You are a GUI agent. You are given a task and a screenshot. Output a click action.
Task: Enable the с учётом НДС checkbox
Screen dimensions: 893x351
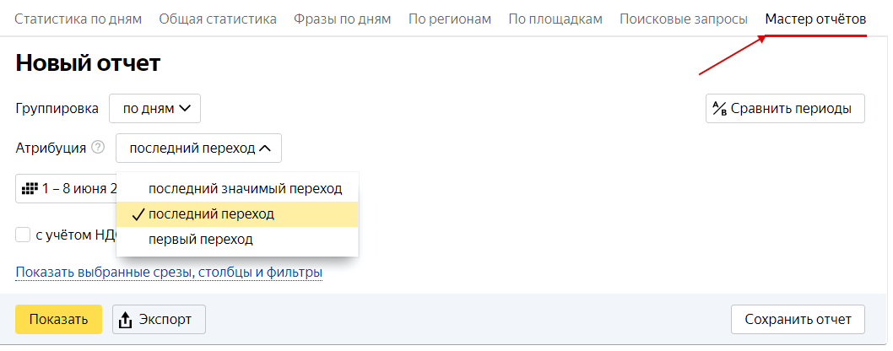click(23, 235)
